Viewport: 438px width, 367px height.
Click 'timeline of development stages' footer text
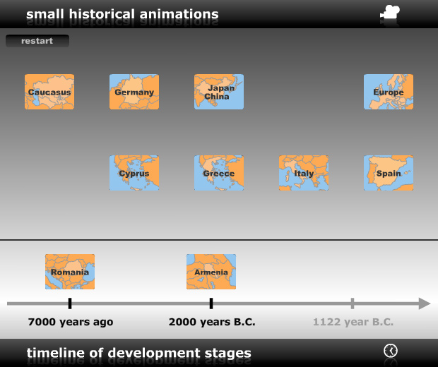[x=139, y=353]
